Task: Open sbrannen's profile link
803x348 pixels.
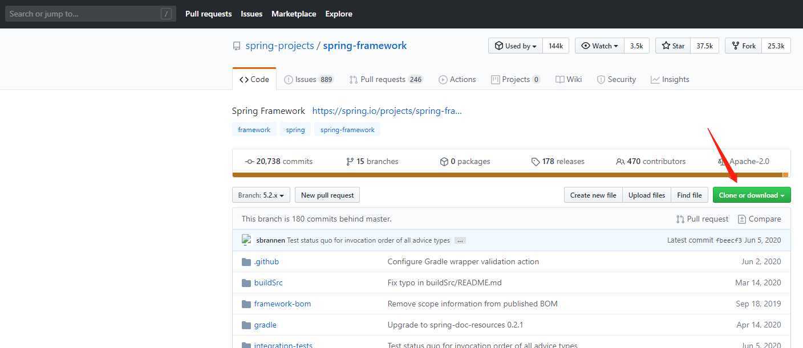Action: pos(270,240)
